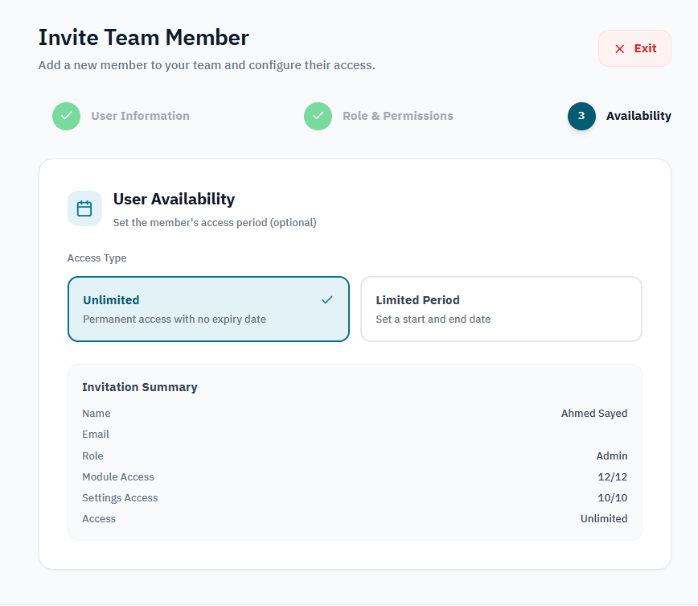Click the checkmark inside the Unlimited card

click(x=326, y=300)
